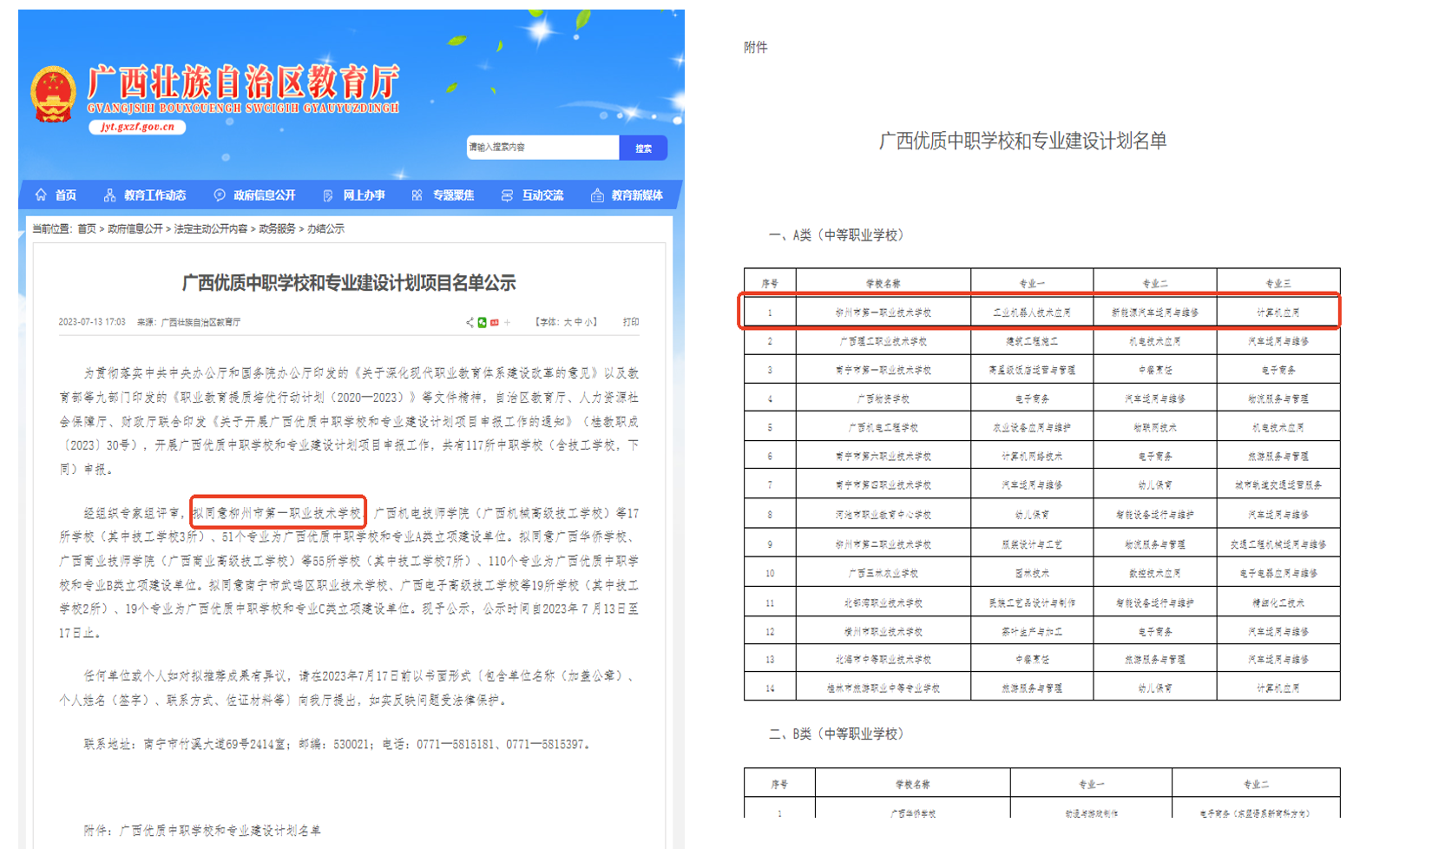
Task: Go to 首页 in the breadcrumb path
Action: tap(87, 229)
